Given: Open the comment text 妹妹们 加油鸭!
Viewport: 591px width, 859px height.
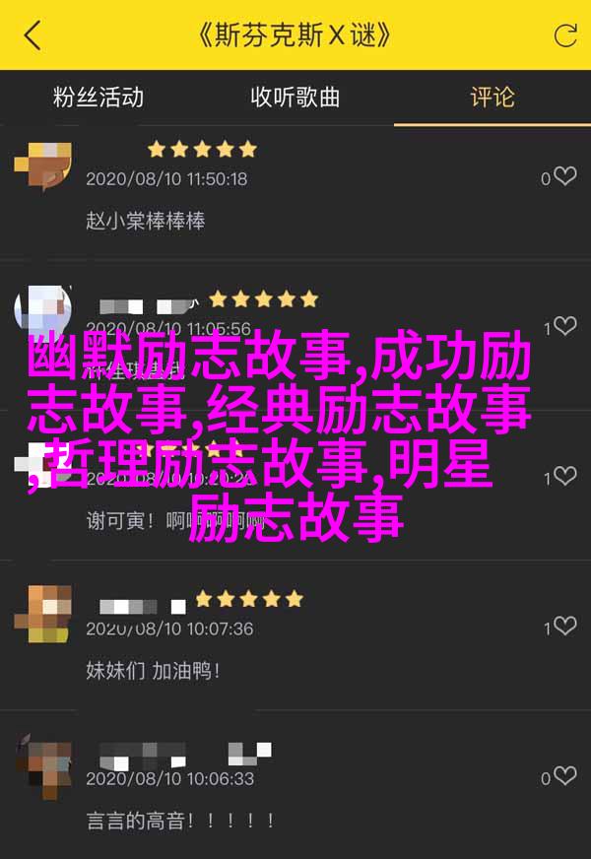Looking at the screenshot, I should pos(153,671).
